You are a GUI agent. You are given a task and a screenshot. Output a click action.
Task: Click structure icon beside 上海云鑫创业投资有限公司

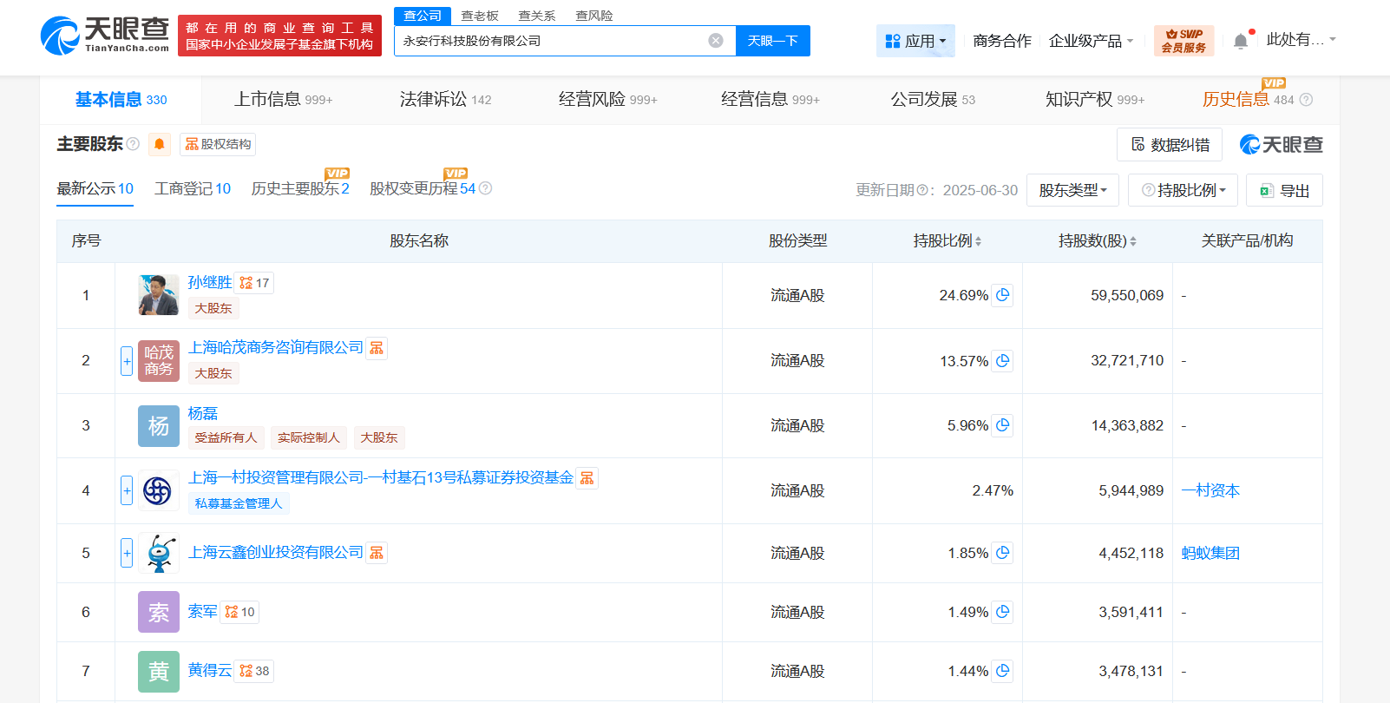(x=377, y=553)
